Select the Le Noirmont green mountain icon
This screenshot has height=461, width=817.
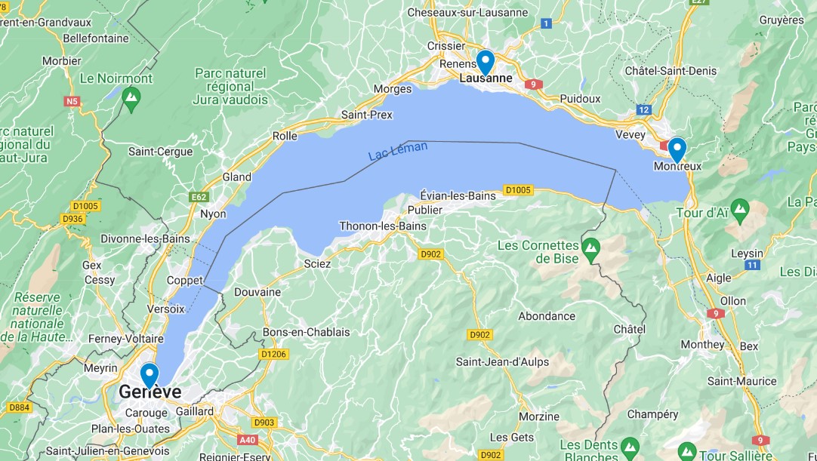[131, 99]
